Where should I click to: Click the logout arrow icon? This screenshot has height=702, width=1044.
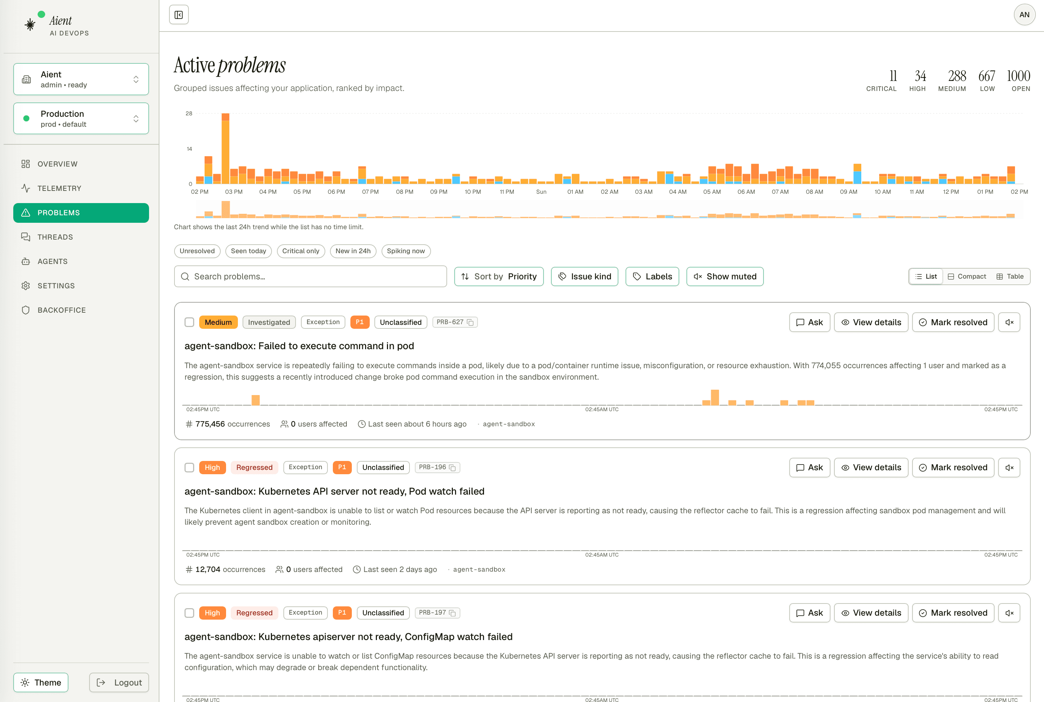[x=101, y=682]
